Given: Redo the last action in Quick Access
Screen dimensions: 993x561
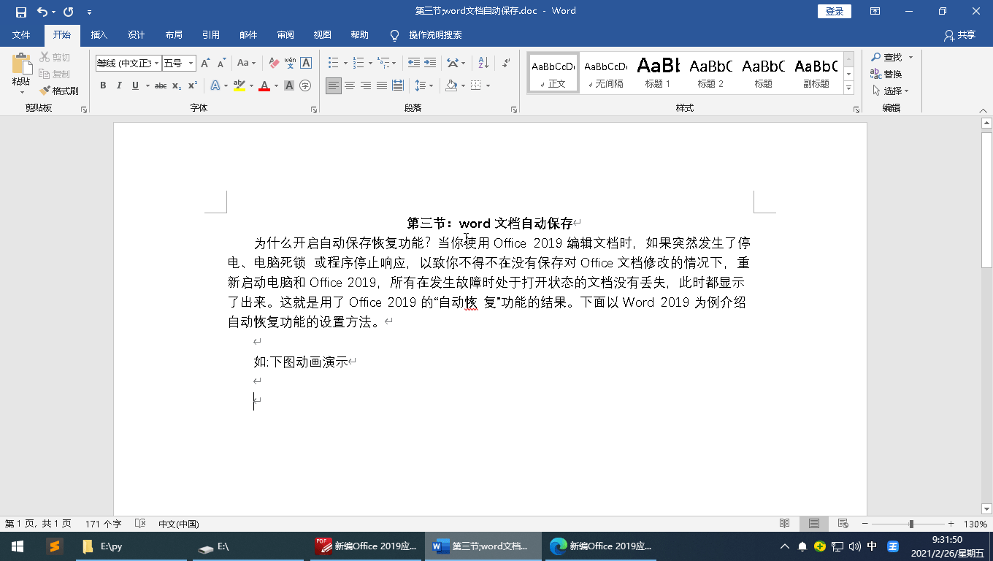Looking at the screenshot, I should pyautogui.click(x=69, y=12).
